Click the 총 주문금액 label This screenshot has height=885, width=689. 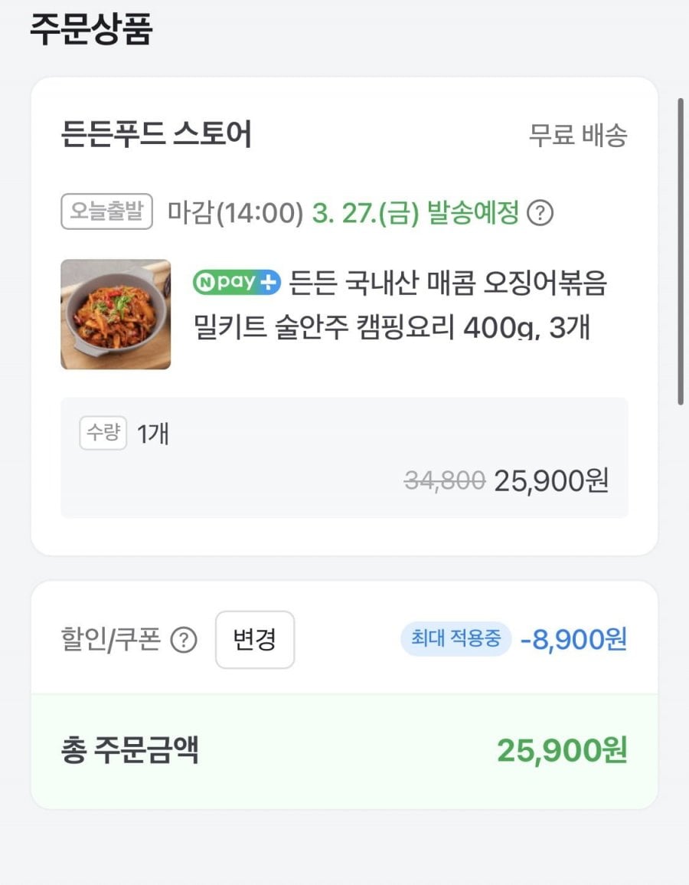click(x=130, y=751)
